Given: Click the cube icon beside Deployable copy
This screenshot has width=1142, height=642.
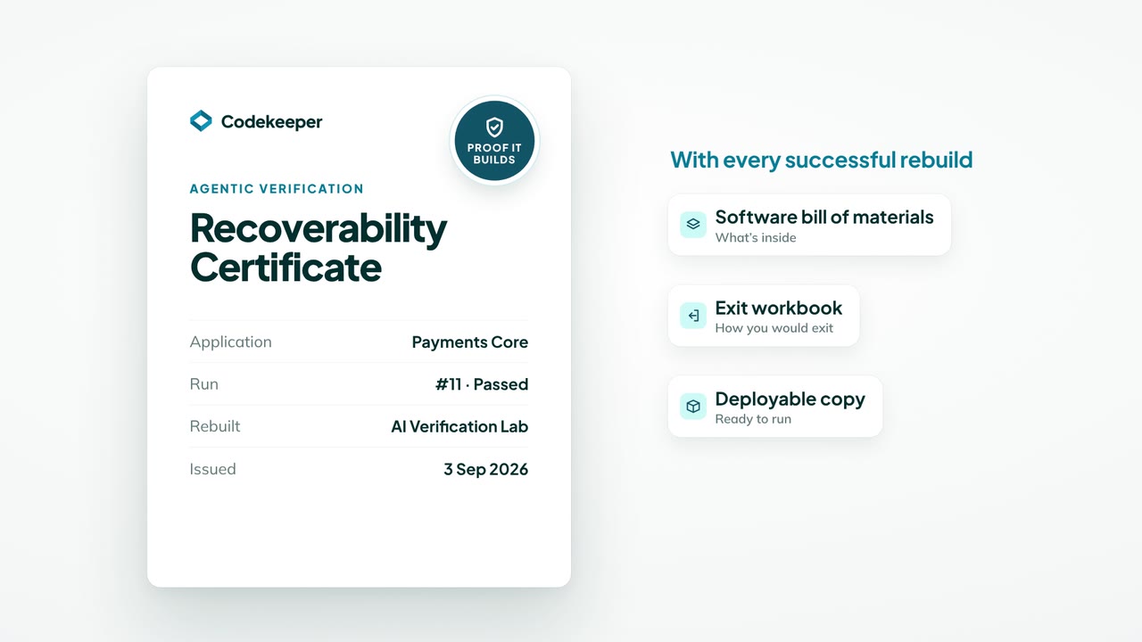Looking at the screenshot, I should pyautogui.click(x=693, y=407).
